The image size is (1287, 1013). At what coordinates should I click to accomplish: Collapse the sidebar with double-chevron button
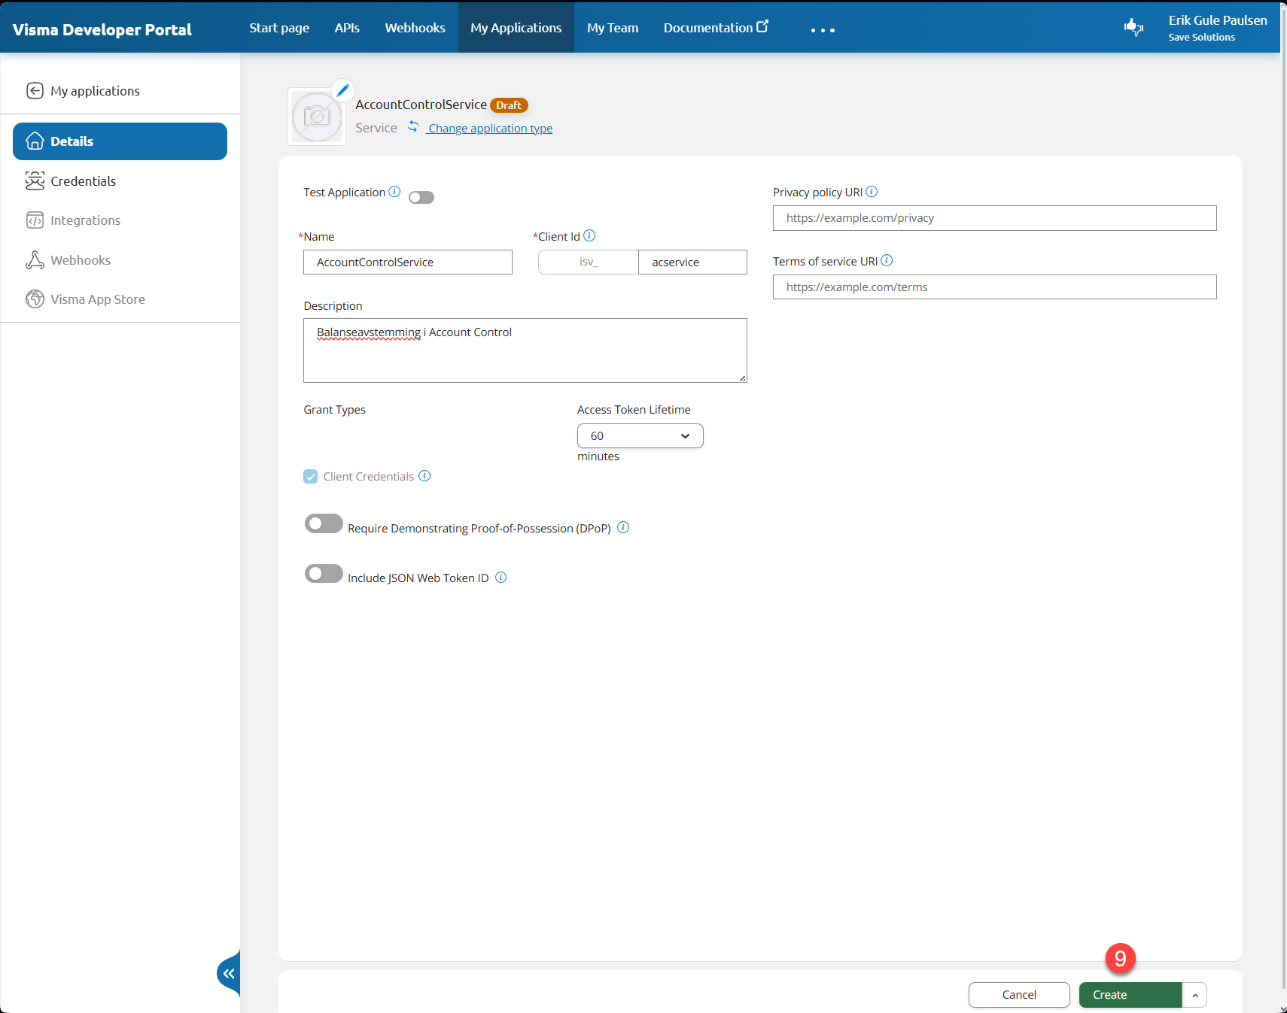point(229,973)
